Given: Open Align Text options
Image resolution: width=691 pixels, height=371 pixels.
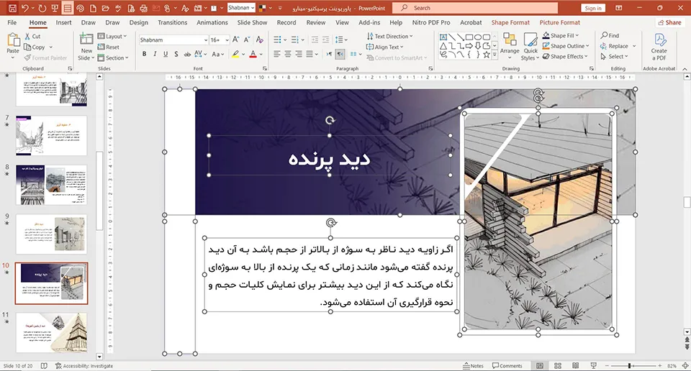Looking at the screenshot, I should [x=384, y=47].
